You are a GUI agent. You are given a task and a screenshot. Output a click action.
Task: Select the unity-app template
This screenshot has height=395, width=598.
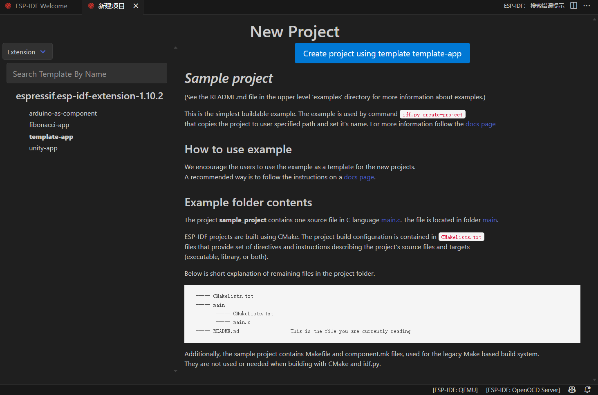pyautogui.click(x=43, y=148)
